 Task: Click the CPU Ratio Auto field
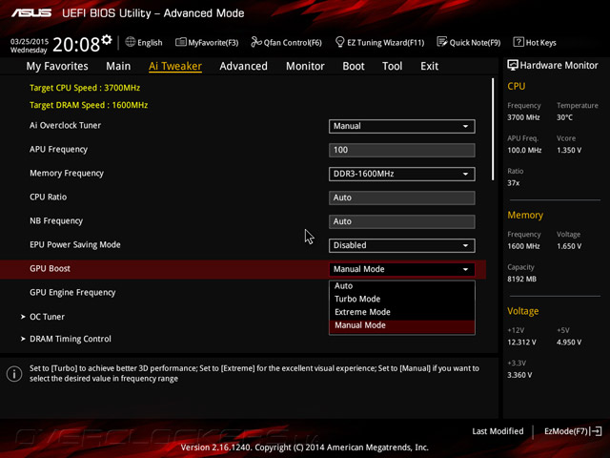[x=402, y=198]
